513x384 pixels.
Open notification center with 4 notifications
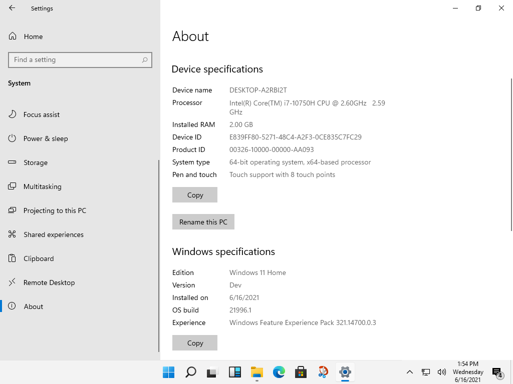click(x=497, y=372)
